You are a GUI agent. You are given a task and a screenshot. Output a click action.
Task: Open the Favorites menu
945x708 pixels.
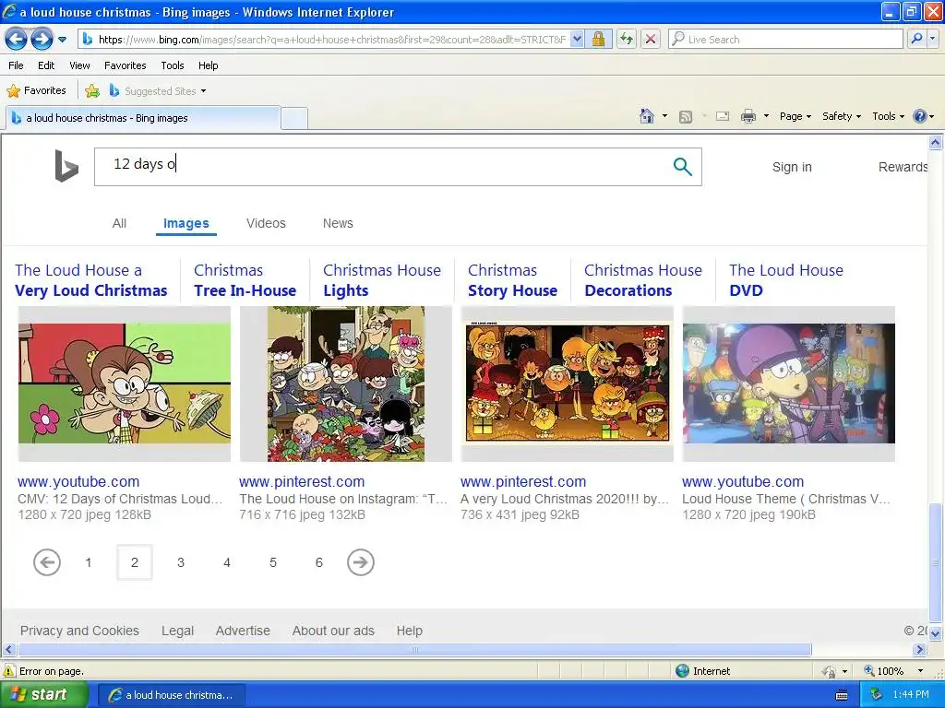point(125,65)
